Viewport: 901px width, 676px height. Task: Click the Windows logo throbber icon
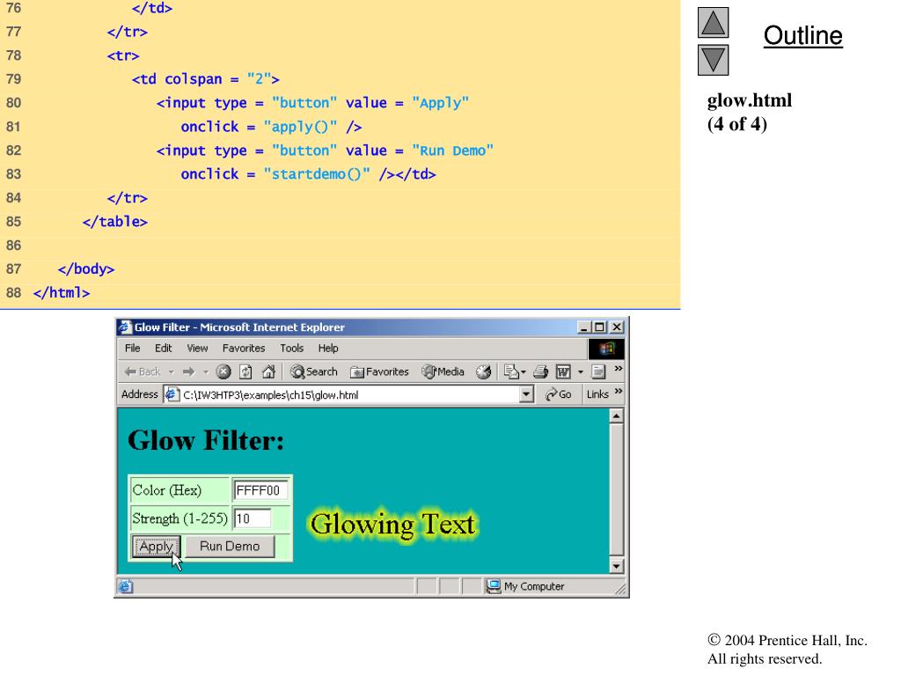[606, 349]
